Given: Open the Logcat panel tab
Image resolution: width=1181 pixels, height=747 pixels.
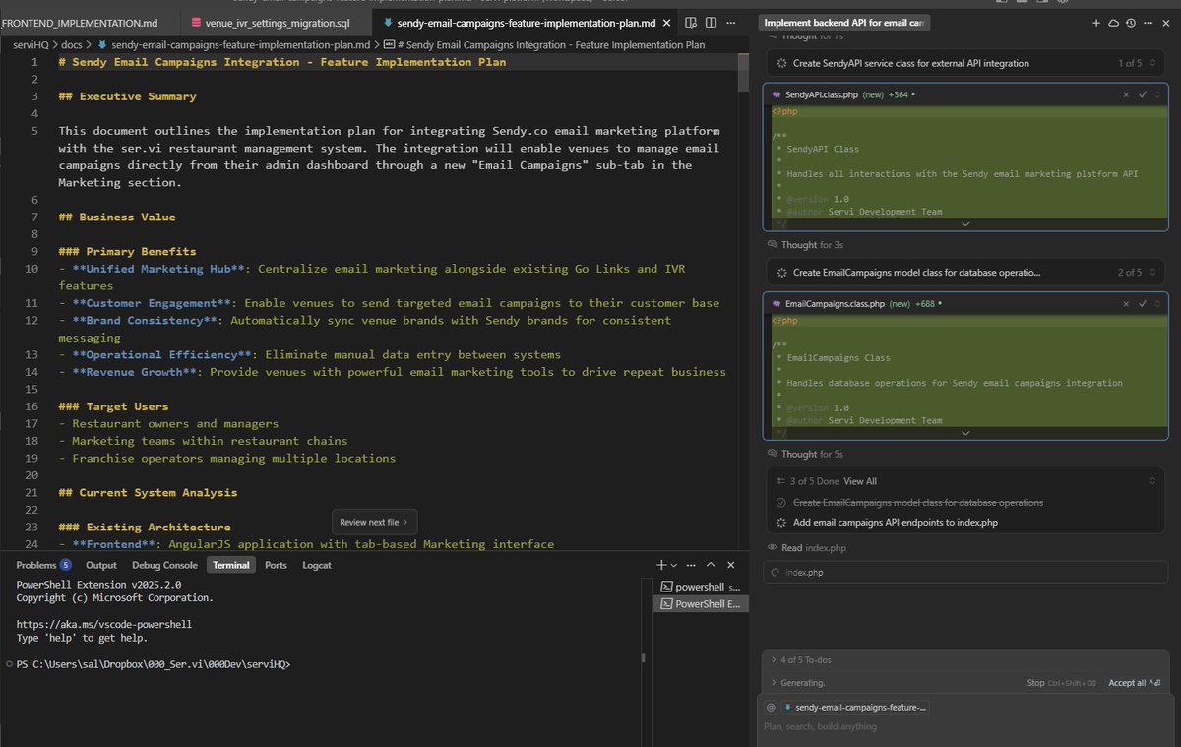Looking at the screenshot, I should click(x=317, y=565).
